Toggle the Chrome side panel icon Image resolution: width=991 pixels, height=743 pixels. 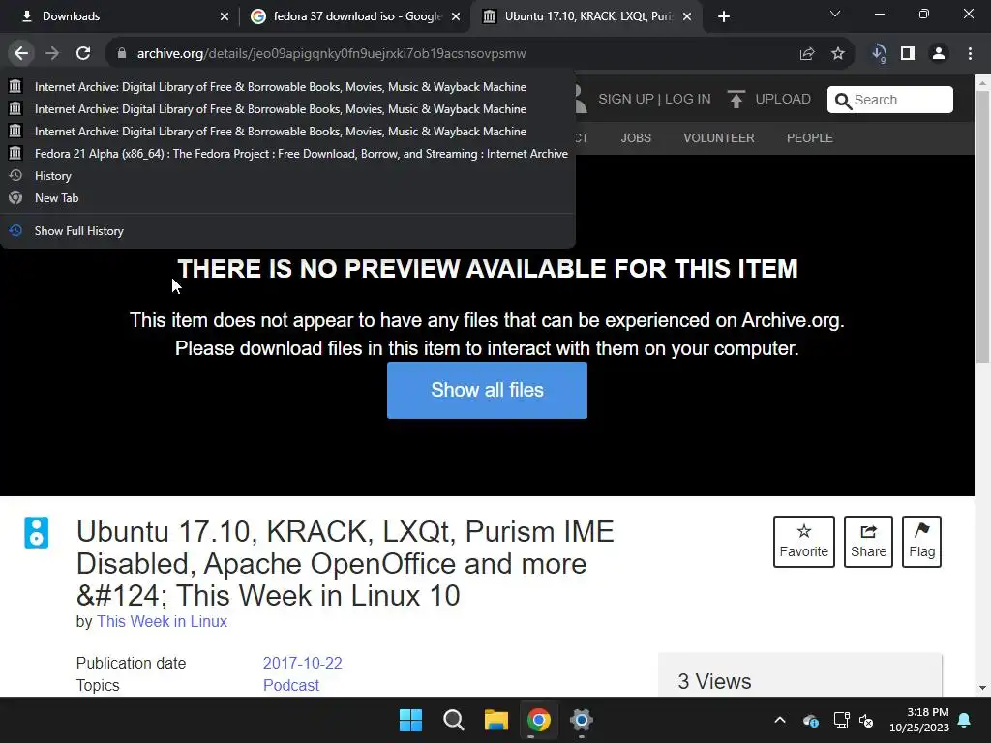[908, 54]
